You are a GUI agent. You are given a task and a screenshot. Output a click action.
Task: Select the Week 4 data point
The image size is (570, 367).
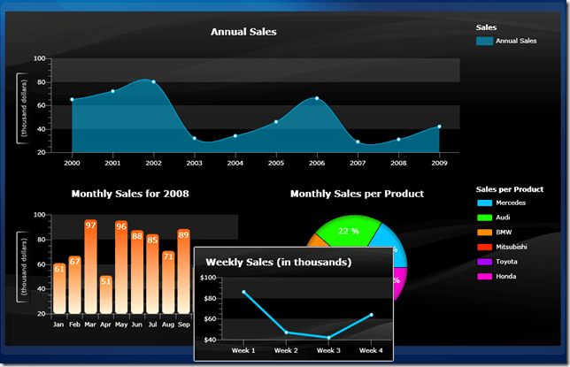tap(371, 315)
